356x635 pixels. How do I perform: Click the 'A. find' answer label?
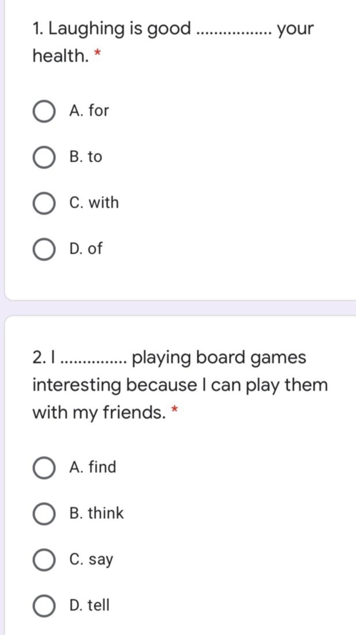click(92, 467)
